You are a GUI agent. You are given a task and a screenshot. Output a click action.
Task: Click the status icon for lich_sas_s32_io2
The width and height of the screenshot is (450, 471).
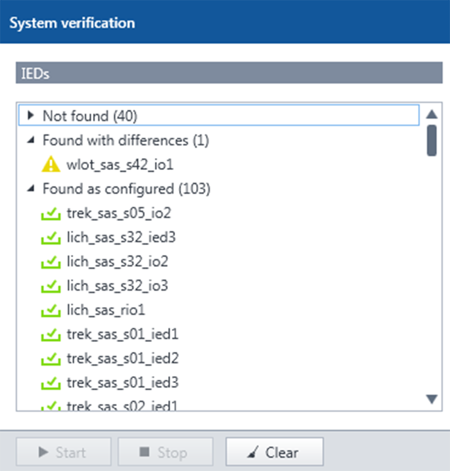51,261
